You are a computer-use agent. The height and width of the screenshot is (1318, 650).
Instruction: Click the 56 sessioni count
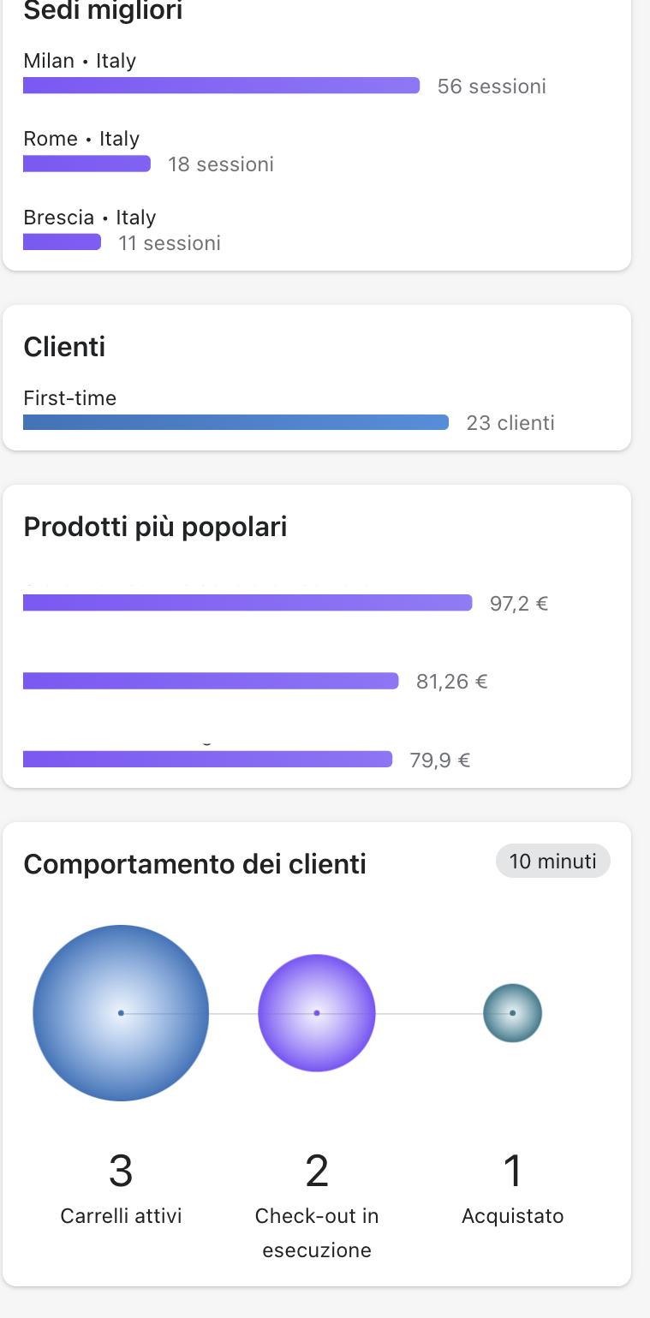click(x=492, y=86)
